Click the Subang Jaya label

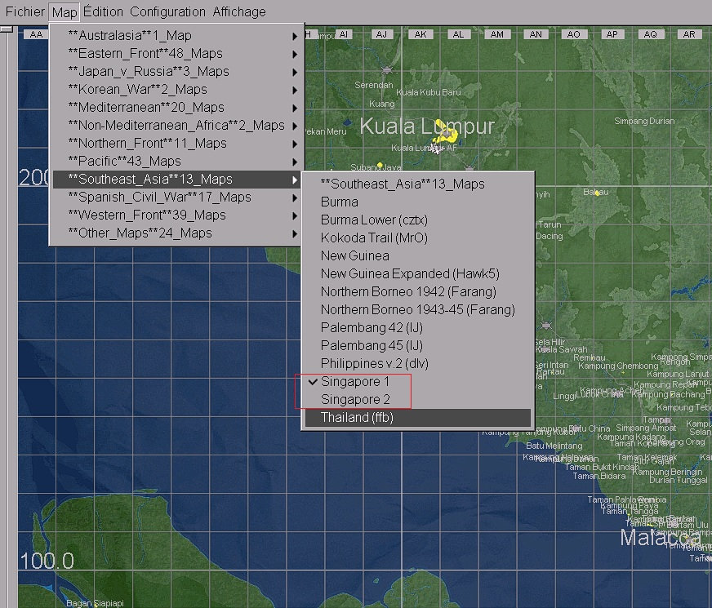pos(376,167)
